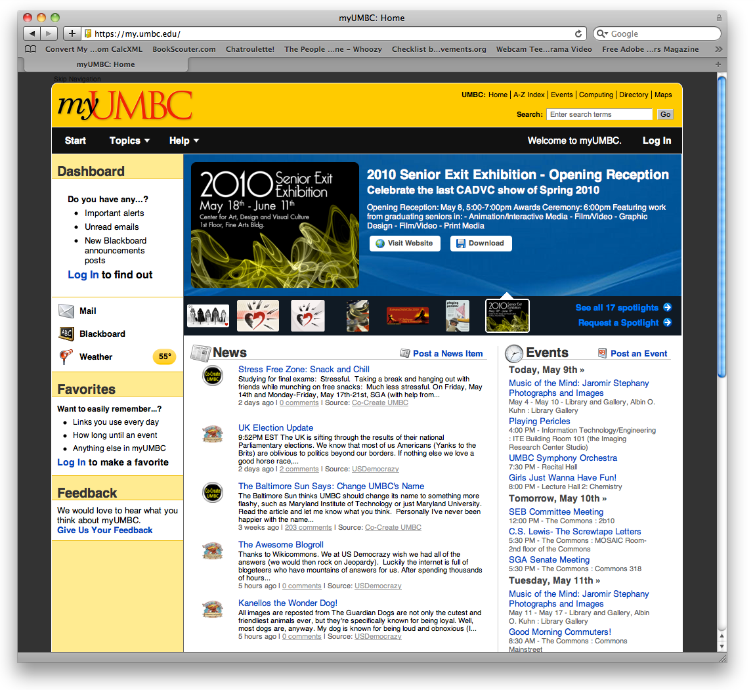
Task: Click the Google search magnifier dropdown
Action: tap(602, 33)
